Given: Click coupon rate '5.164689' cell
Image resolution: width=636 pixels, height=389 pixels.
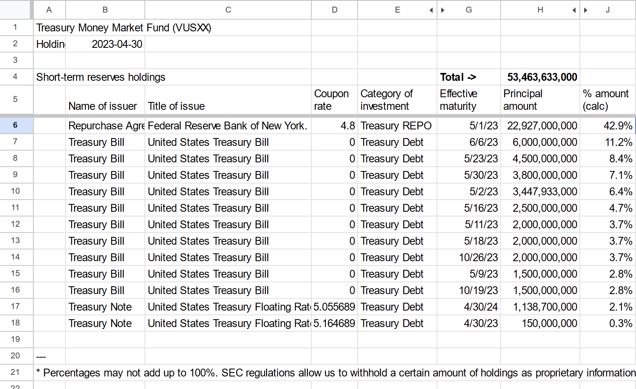Looking at the screenshot, I should click(x=334, y=324).
